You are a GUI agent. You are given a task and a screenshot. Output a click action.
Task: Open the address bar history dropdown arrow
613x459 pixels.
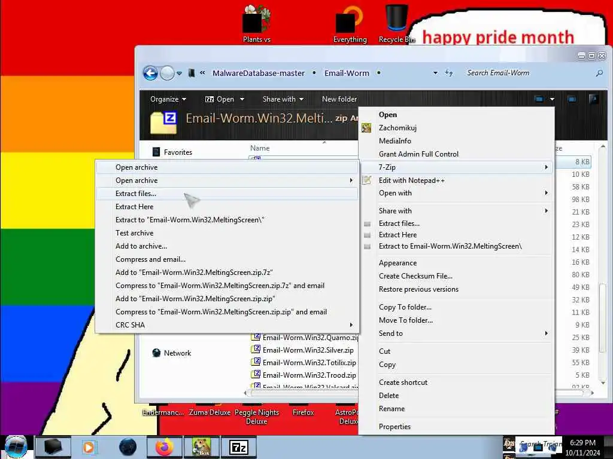[x=435, y=73]
